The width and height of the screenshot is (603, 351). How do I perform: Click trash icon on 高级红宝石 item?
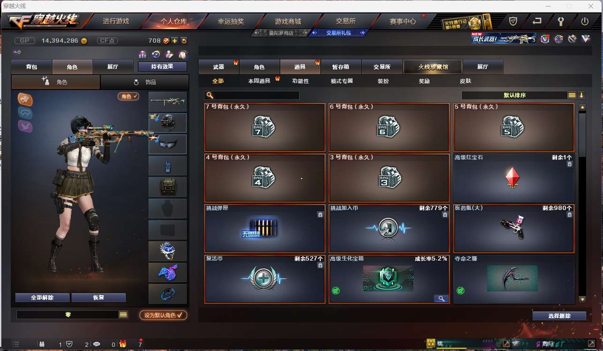click(x=569, y=164)
